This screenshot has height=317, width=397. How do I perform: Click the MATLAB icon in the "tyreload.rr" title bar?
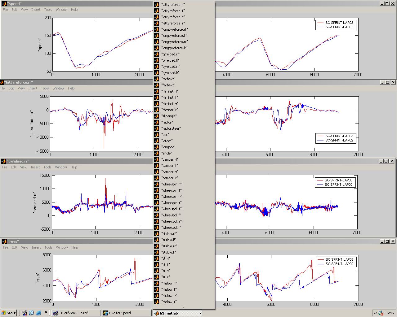(x=3, y=161)
